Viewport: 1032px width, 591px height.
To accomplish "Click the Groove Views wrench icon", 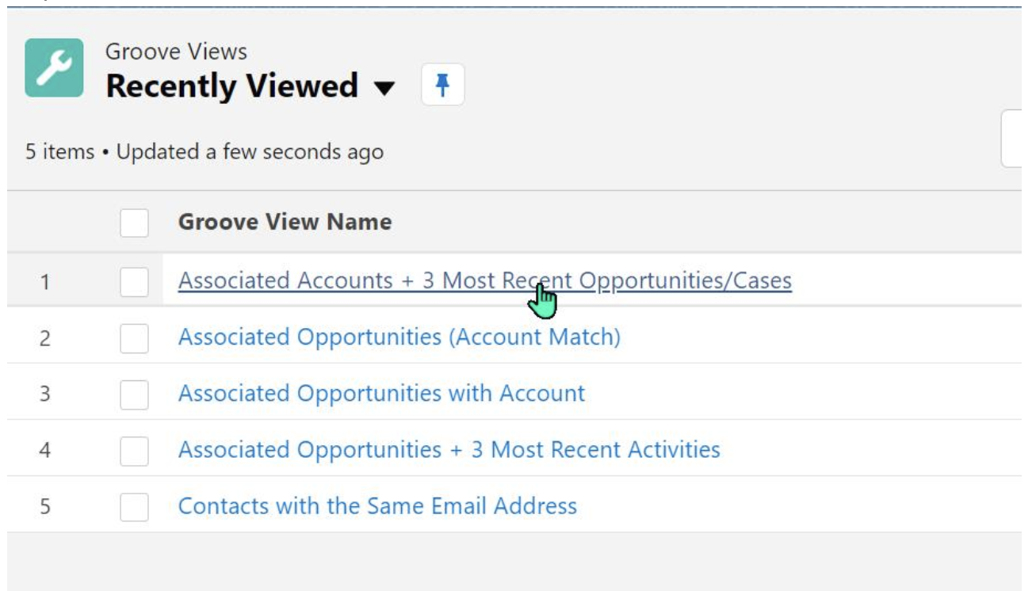I will 54,68.
